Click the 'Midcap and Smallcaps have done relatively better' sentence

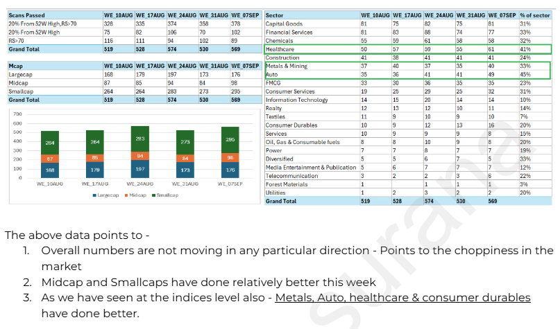[209, 282]
